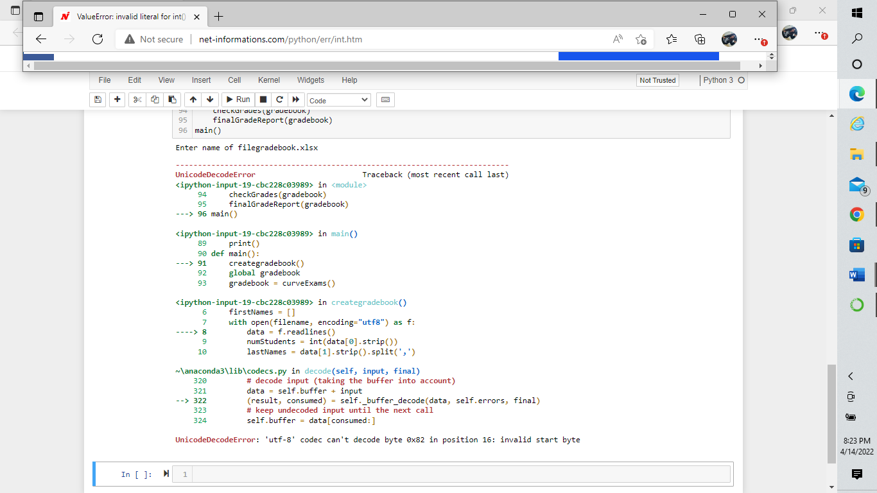
Task: Open command palette with the keyboard icon
Action: [385, 99]
